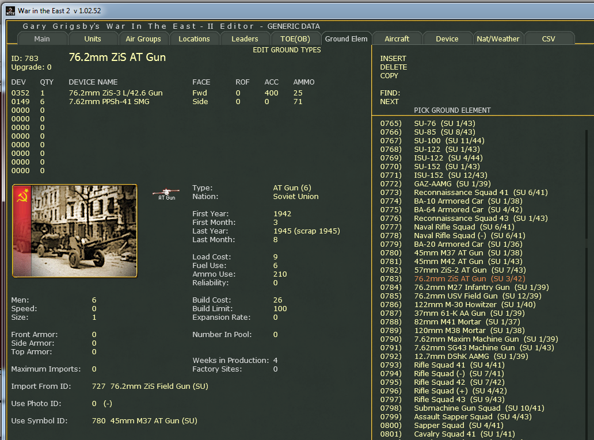Select highlighted 76.2mm ZiS AT Gun entry
The height and width of the screenshot is (440, 594).
pyautogui.click(x=470, y=279)
